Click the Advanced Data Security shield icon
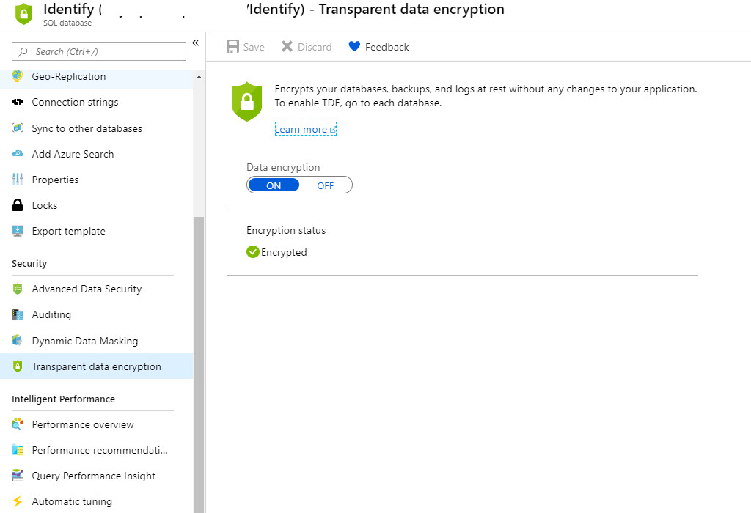The image size is (751, 513). pos(18,289)
